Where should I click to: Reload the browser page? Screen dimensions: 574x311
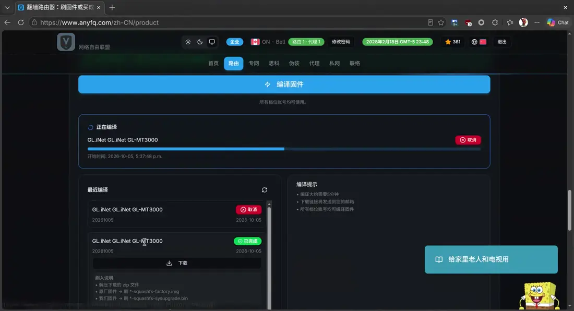click(21, 22)
